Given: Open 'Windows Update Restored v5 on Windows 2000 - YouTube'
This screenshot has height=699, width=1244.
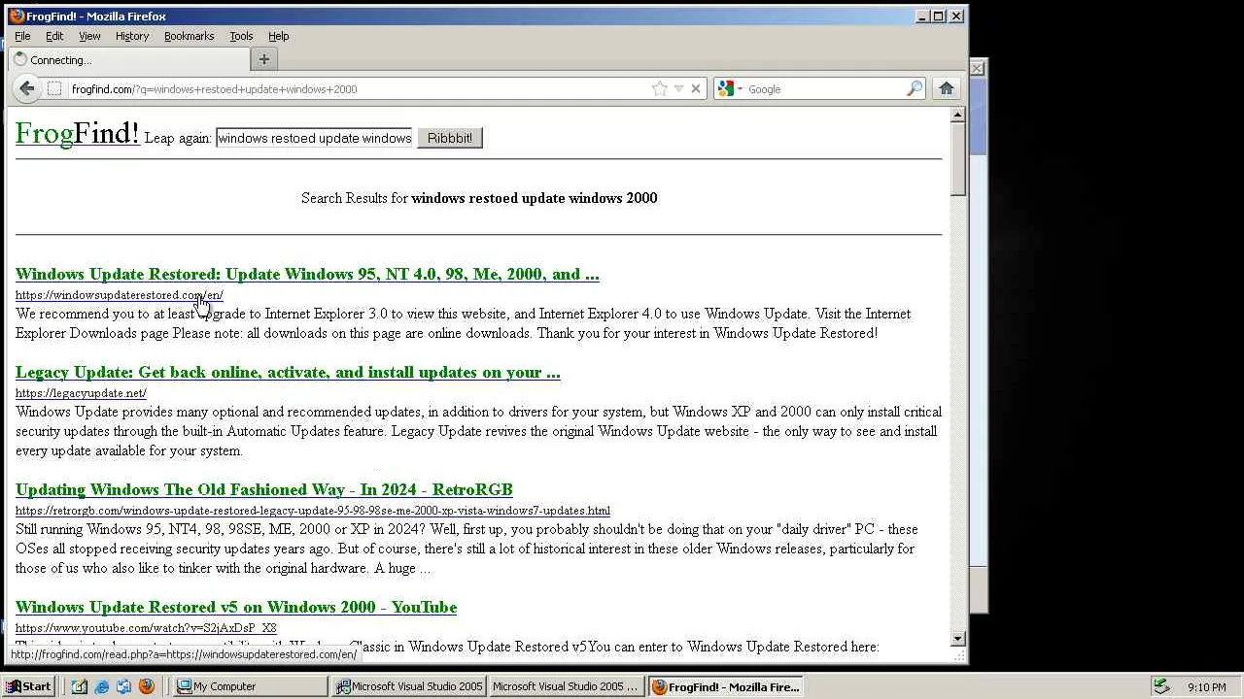Looking at the screenshot, I should click(236, 607).
